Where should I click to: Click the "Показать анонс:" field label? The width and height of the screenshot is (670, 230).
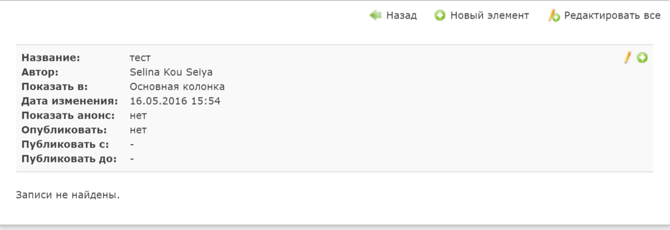coord(68,116)
